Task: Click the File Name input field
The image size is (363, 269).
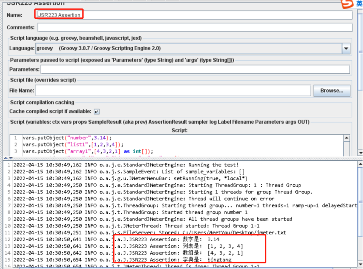Action: pos(173,90)
